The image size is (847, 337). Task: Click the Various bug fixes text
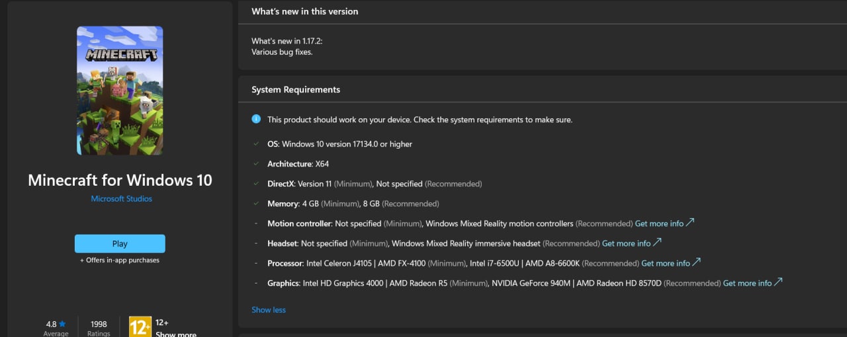point(282,52)
